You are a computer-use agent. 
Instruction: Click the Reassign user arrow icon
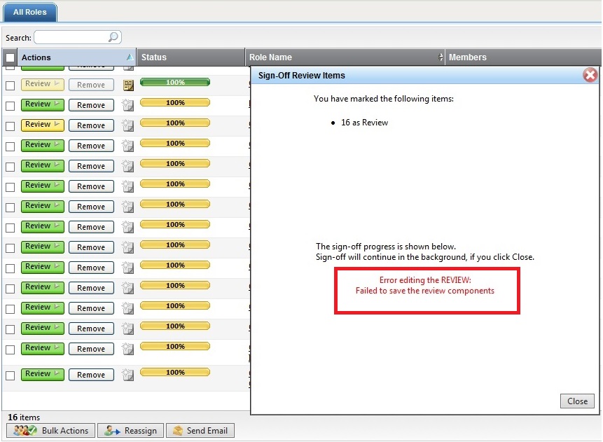[112, 430]
